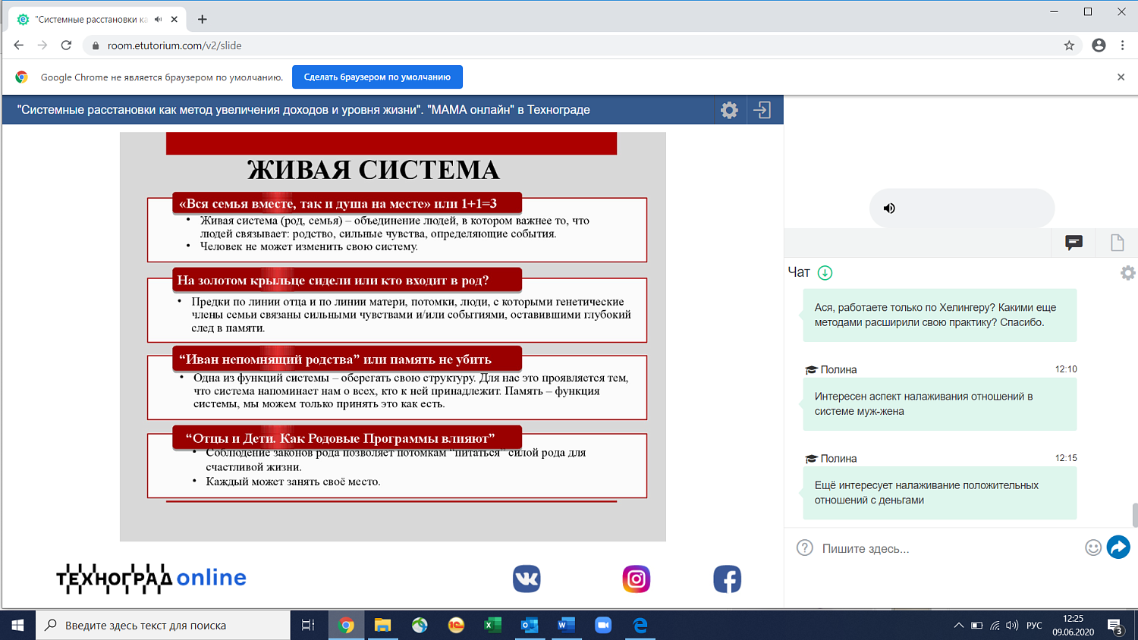Screen dimensions: 1138x640
Task: Click the webinar title text in header
Action: pos(303,110)
